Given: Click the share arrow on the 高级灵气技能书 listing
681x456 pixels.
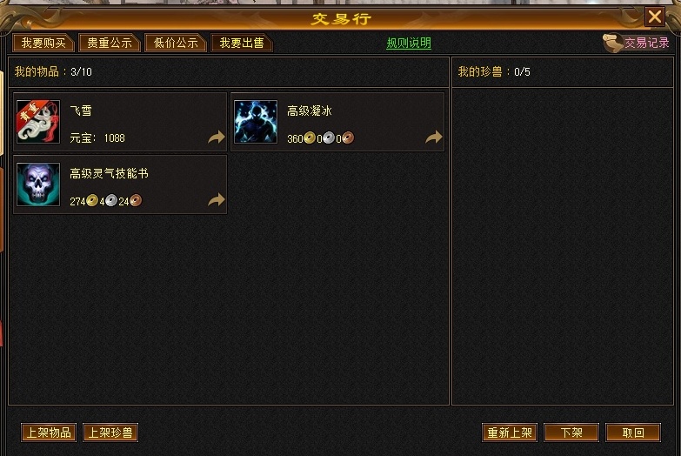Looking at the screenshot, I should click(x=217, y=199).
